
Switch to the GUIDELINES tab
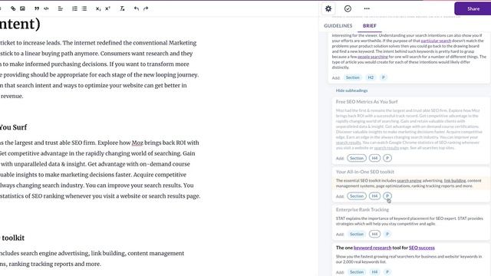tap(338, 25)
